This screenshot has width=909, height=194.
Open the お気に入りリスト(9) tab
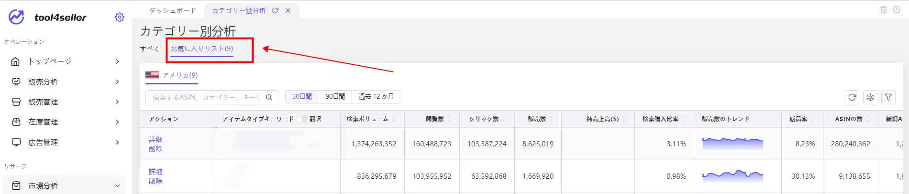pyautogui.click(x=202, y=49)
